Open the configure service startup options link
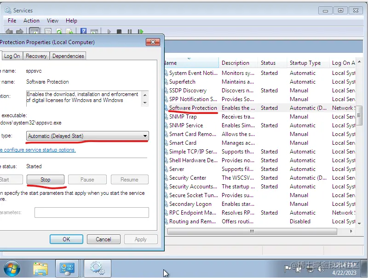This screenshot has width=368, height=278. tap(38, 150)
